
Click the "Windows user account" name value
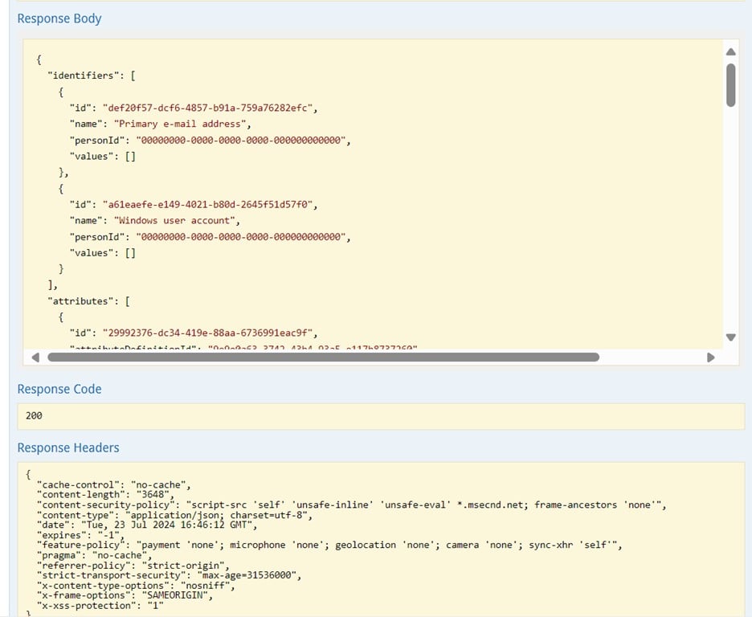[x=177, y=220]
